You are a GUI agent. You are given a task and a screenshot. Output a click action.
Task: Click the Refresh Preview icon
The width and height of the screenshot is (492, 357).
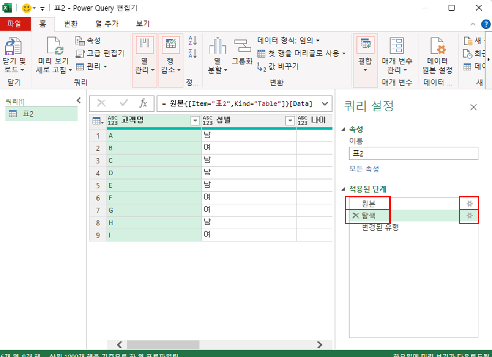[55, 46]
